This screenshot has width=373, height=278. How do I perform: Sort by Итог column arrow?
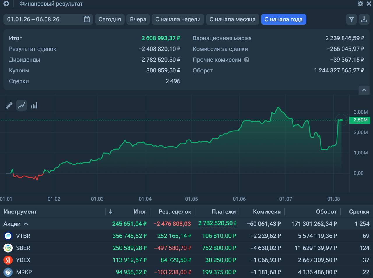click(x=110, y=212)
